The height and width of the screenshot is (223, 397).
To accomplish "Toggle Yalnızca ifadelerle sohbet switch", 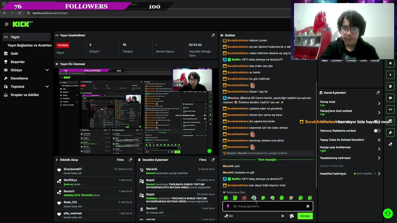I will tap(377, 131).
